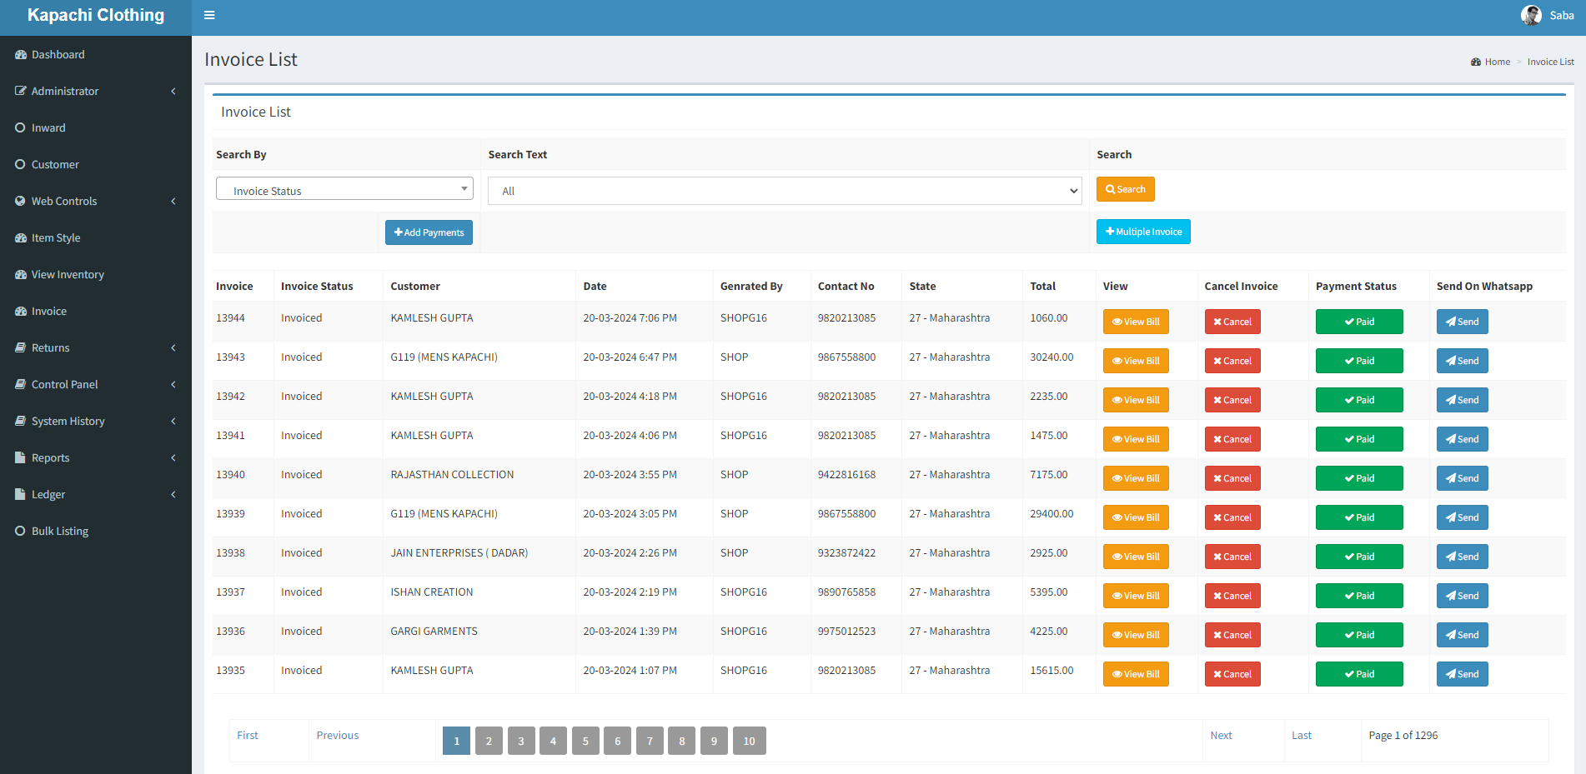Toggle Paid status for invoice 13935
Image resolution: width=1586 pixels, height=774 pixels.
point(1358,674)
